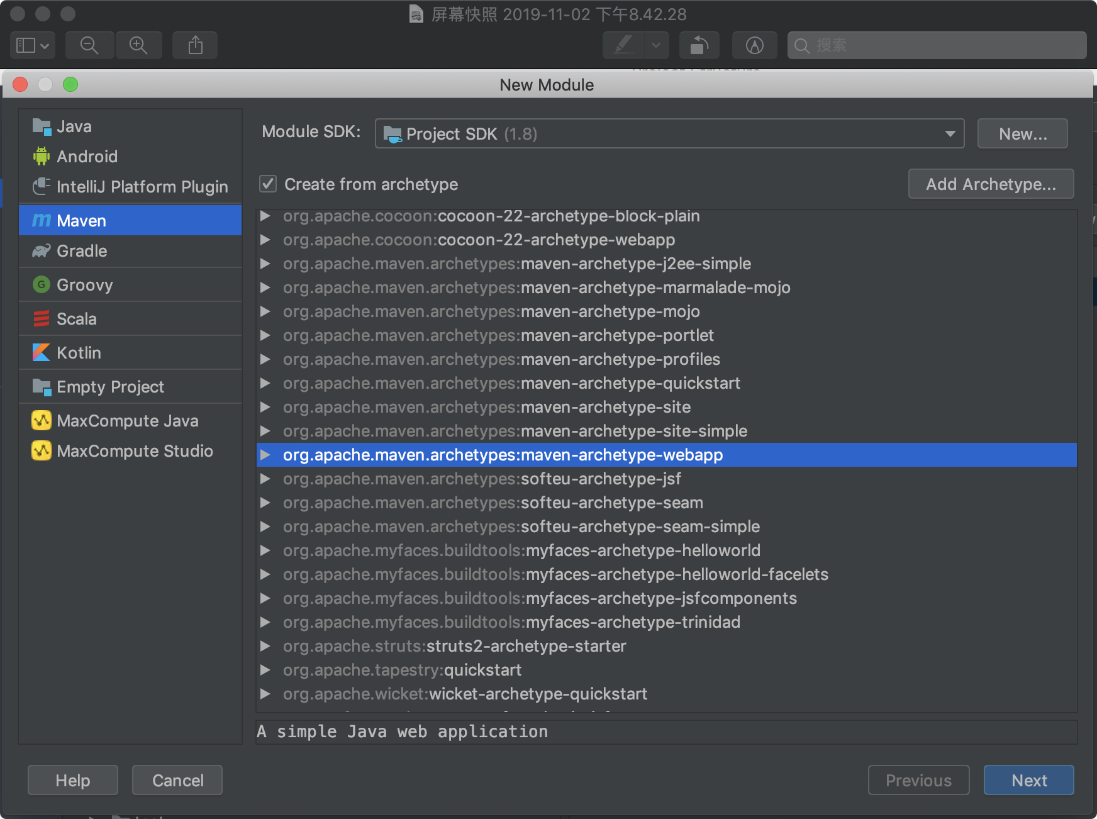Select softeu-archetype-seam-simple archetype
The width and height of the screenshot is (1097, 819).
667,526
